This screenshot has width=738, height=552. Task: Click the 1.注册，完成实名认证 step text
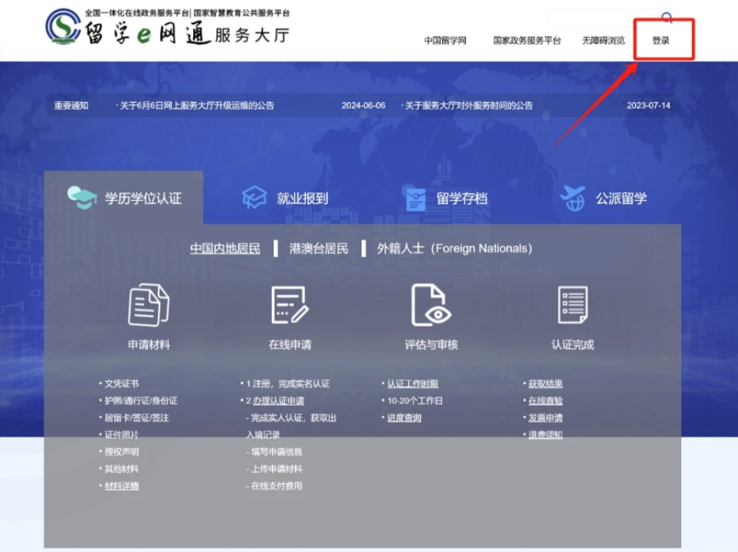287,384
